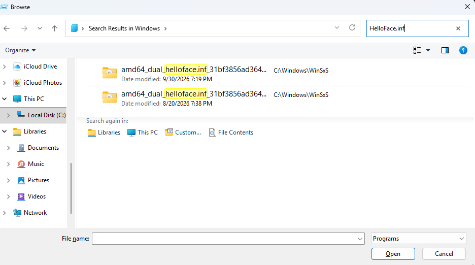Expand Documents library node
475x265 pixels.
pyautogui.click(x=8, y=148)
